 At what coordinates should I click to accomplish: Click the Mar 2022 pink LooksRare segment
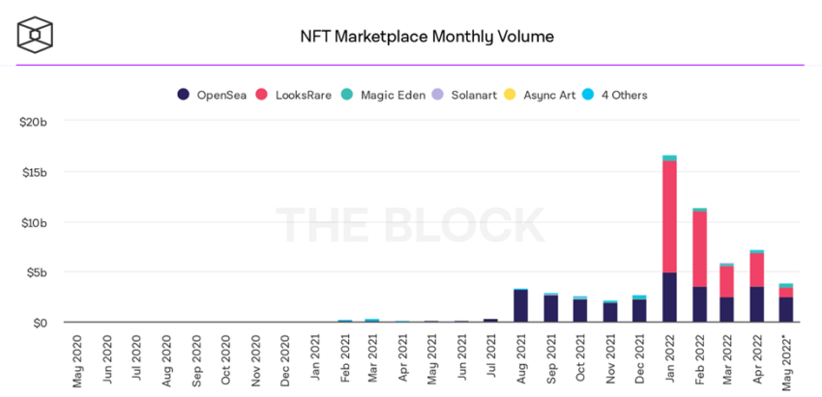click(x=726, y=282)
